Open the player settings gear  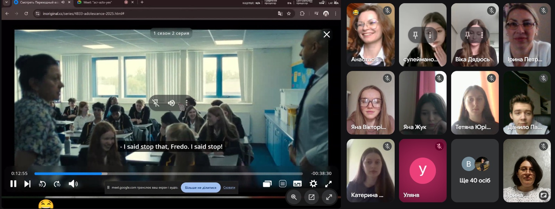click(313, 184)
